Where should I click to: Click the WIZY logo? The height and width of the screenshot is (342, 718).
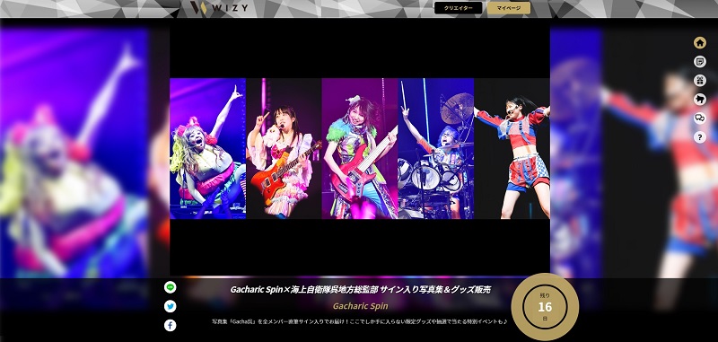tap(219, 8)
